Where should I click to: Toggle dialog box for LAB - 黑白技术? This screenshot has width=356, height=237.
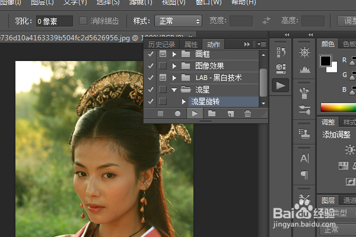tap(163, 78)
